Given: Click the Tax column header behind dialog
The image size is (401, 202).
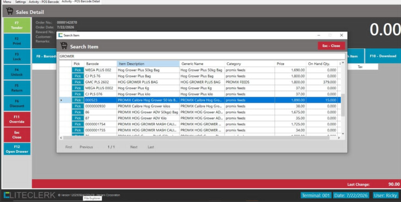Looking at the screenshot, I should coord(360,67).
